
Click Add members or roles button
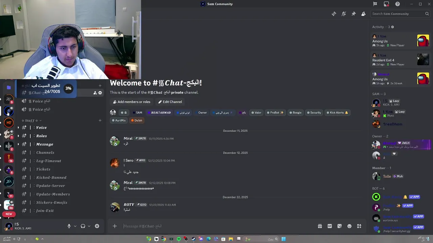132,102
